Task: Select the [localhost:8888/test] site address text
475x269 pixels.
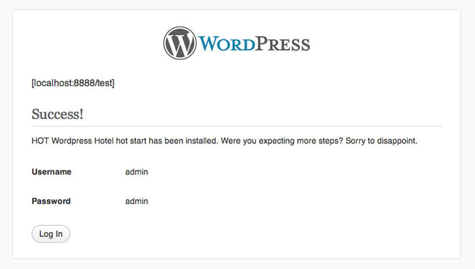Action: coord(73,83)
